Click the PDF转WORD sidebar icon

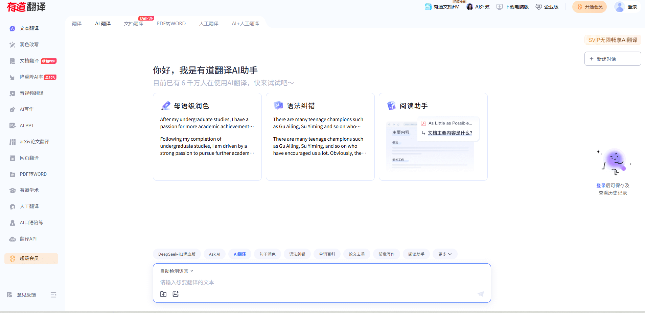[x=13, y=174]
